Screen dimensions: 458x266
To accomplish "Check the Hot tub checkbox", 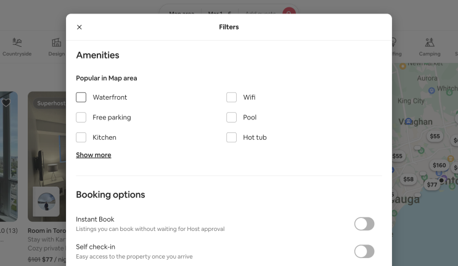I will [232, 137].
